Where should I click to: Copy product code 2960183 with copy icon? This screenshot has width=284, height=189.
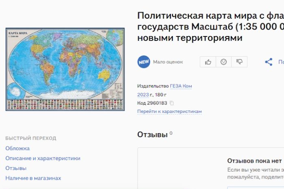[172, 103]
